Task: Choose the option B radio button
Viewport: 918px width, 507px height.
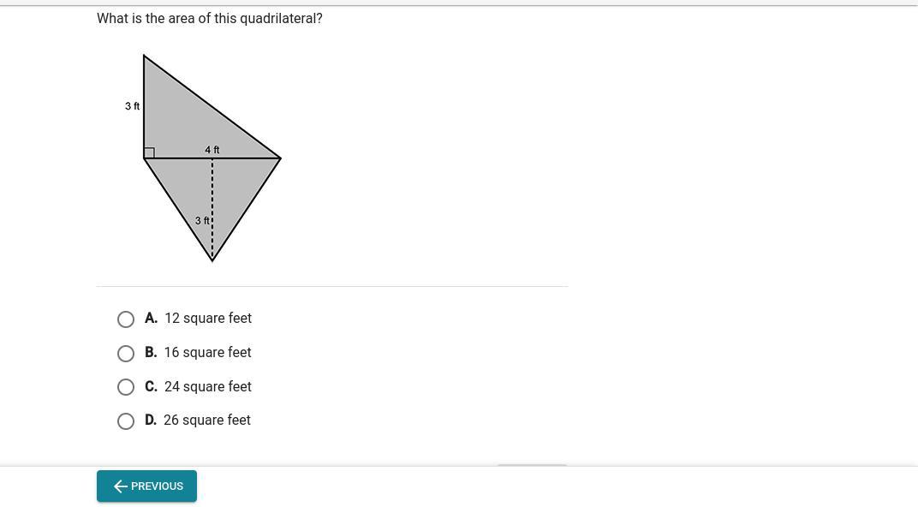Action: click(x=126, y=354)
